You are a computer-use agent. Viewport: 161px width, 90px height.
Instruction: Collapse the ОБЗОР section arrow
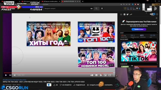coord(157,33)
